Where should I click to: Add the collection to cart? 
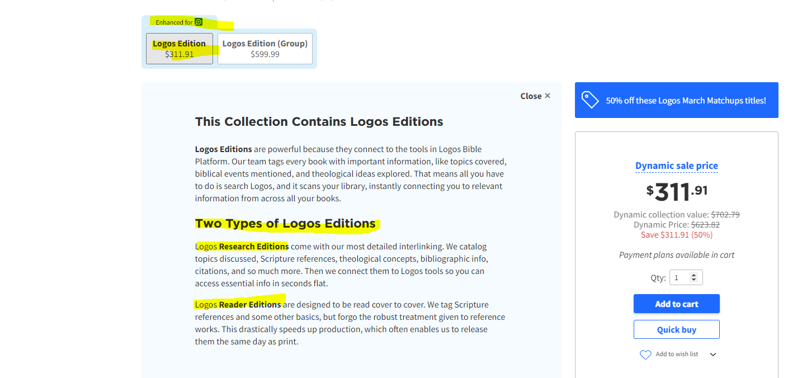677,304
